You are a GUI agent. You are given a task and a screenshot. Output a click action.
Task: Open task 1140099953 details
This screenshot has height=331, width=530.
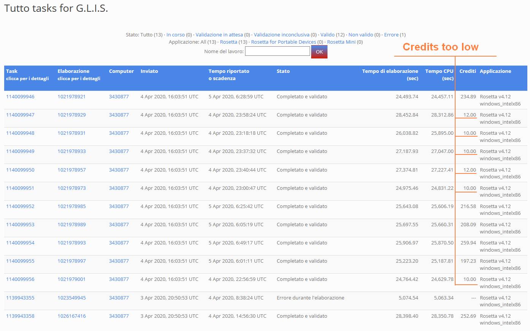pyautogui.click(x=20, y=224)
